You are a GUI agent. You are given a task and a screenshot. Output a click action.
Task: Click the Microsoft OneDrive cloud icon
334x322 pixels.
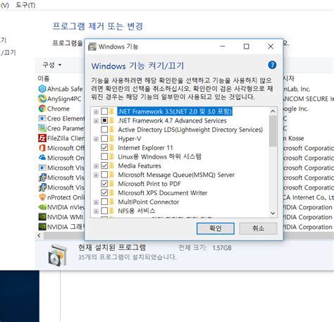(x=42, y=158)
